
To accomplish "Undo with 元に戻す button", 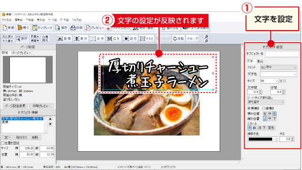I will (x=8, y=36).
